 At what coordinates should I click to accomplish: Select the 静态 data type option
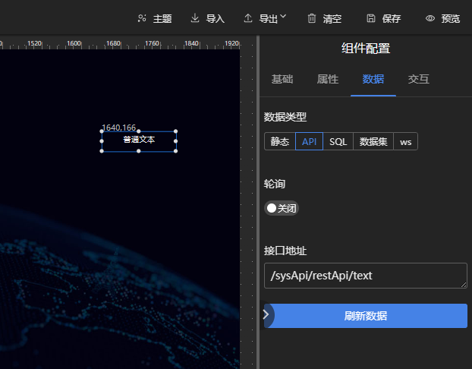pos(279,142)
